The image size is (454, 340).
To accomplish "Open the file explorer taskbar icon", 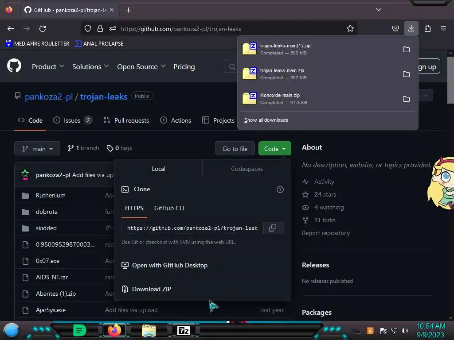I will (x=149, y=331).
